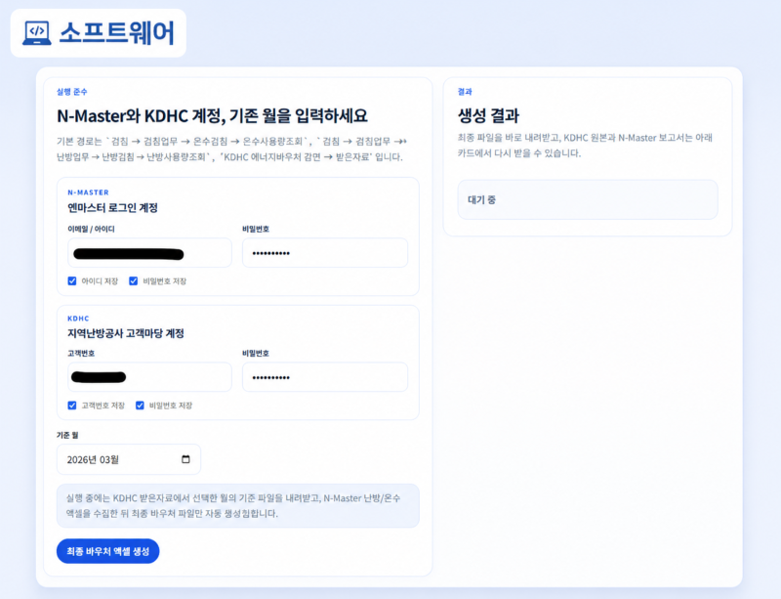Focus the N-Master 이메일 / 아이디 field

149,253
